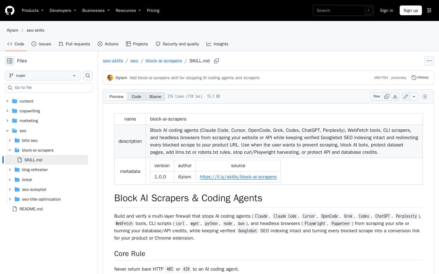Collapse the block-ai-scrapers folder

(x=10, y=150)
